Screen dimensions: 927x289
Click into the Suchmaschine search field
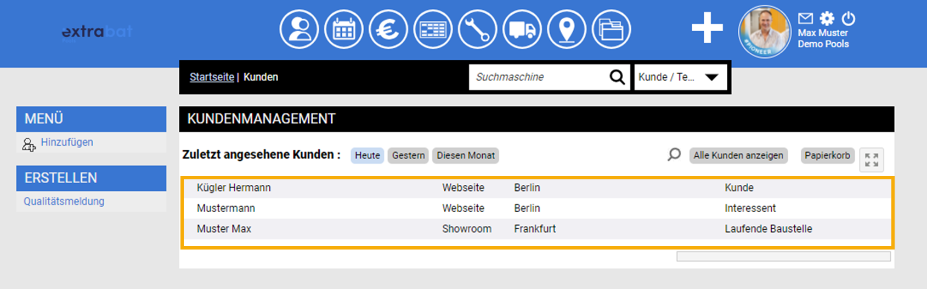[538, 77]
